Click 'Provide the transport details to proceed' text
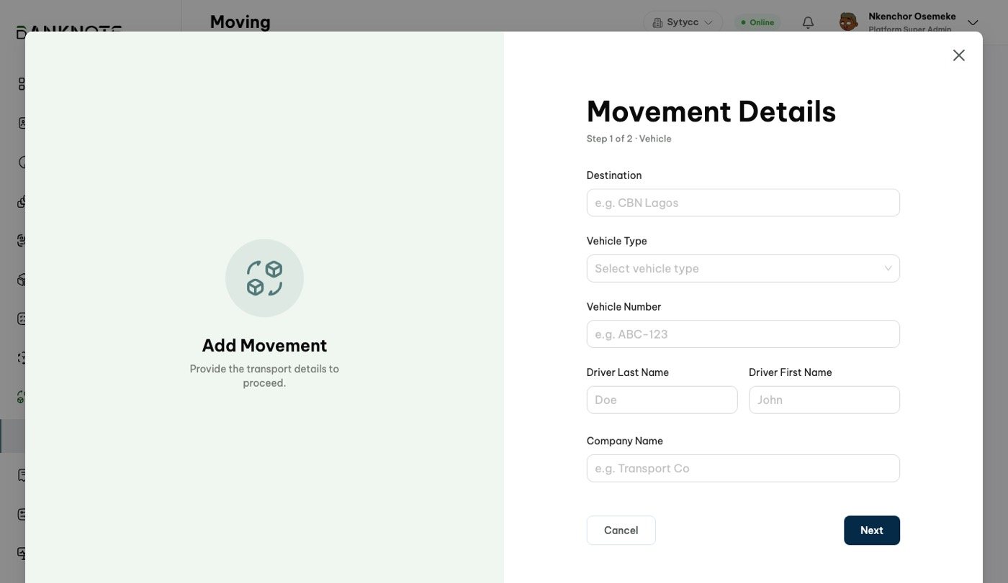The height and width of the screenshot is (583, 1008). pos(264,376)
